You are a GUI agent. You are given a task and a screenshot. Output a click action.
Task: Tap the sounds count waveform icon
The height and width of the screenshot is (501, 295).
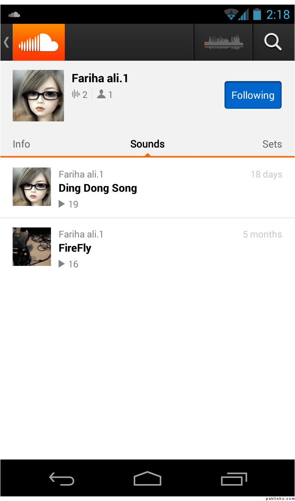click(76, 95)
